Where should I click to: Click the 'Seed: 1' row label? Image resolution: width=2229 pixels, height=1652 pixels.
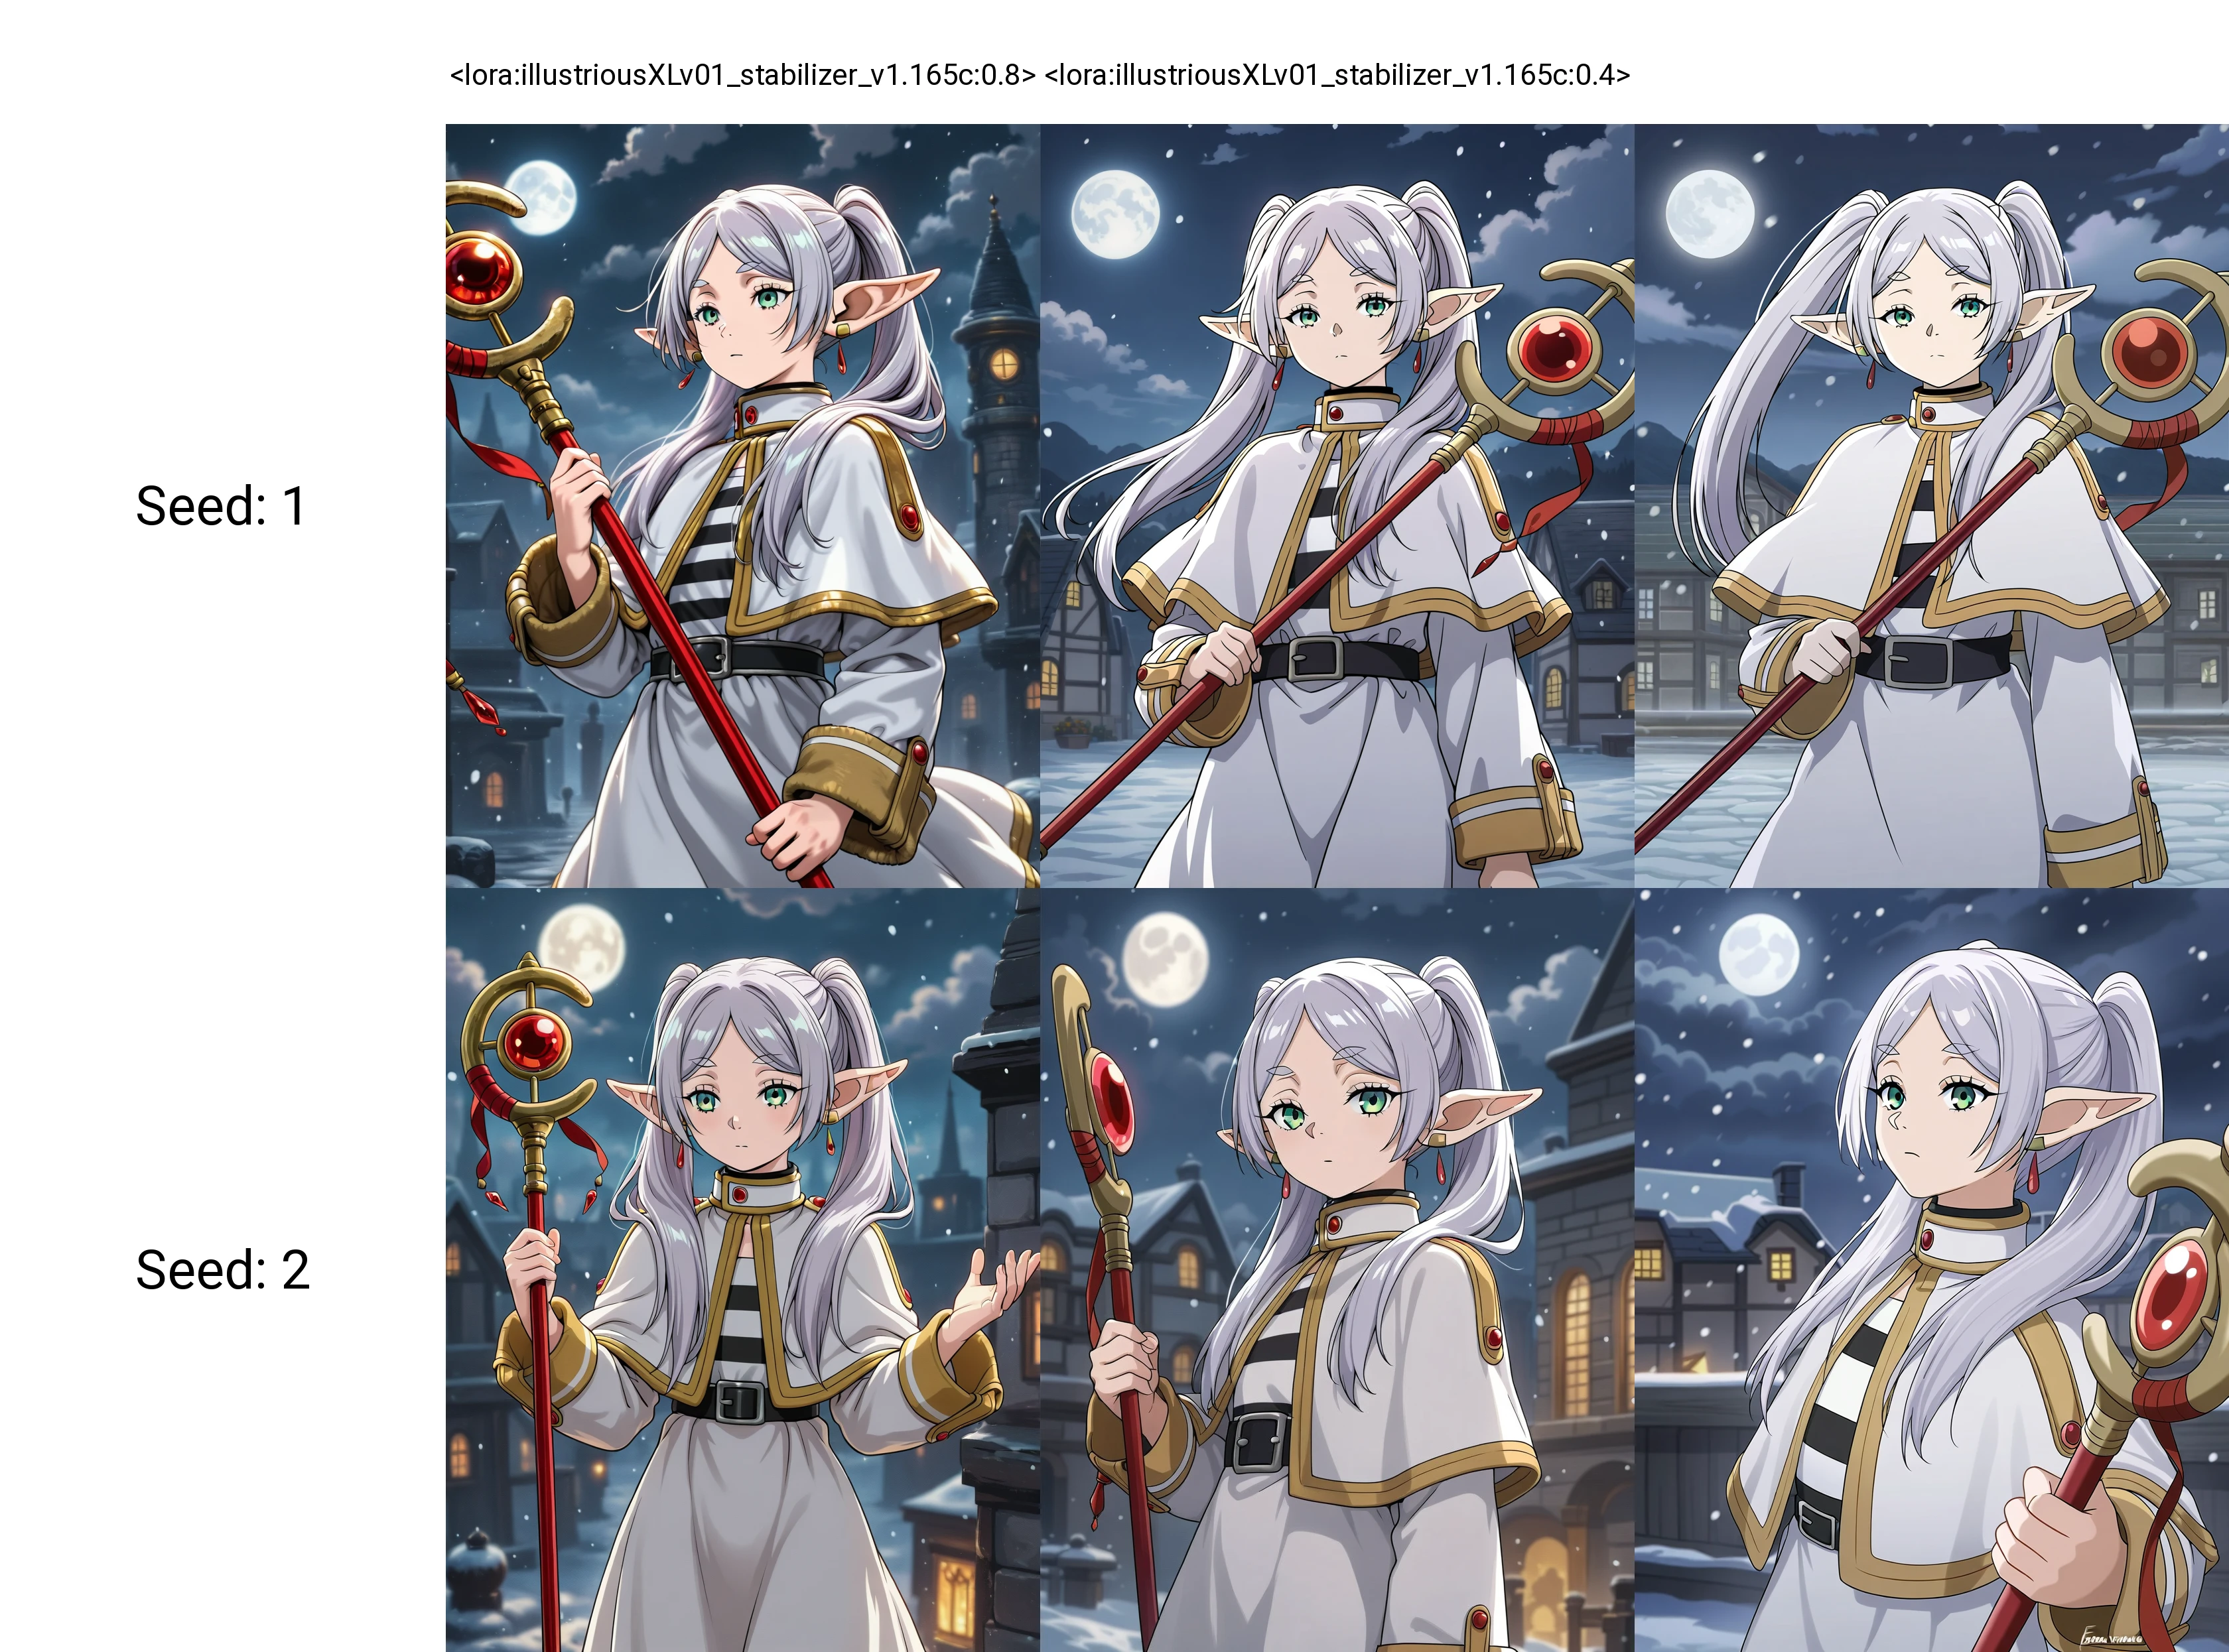pos(220,506)
